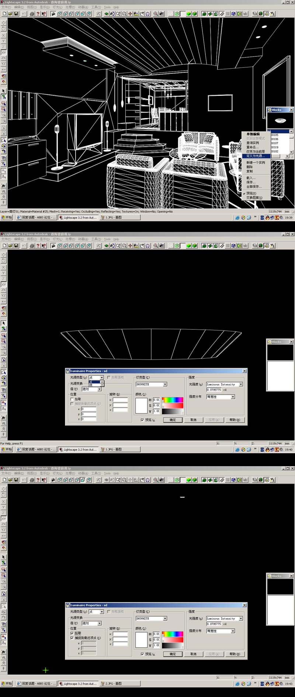295x697 pixels.
Task: Click the Undo icon in room-scene window
Action: pos(24,14)
